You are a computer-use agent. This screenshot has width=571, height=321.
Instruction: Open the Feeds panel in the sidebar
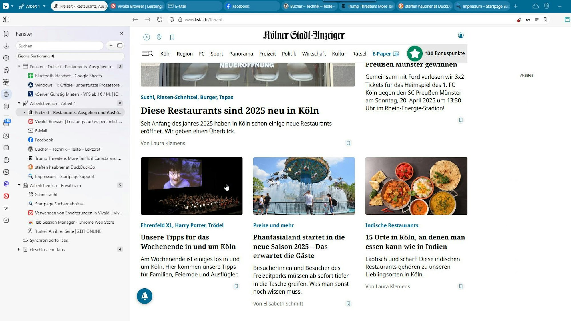(x=6, y=172)
